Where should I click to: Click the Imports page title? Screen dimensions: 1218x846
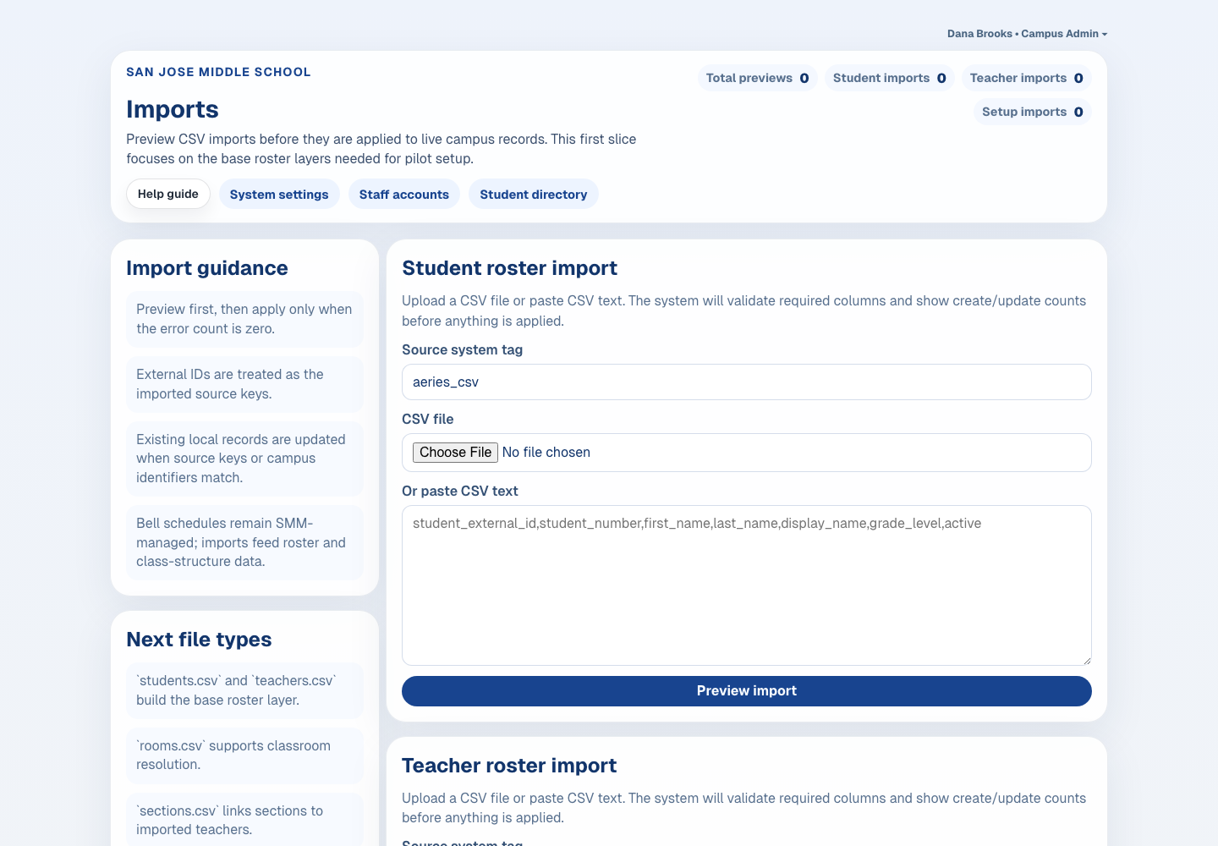[173, 109]
